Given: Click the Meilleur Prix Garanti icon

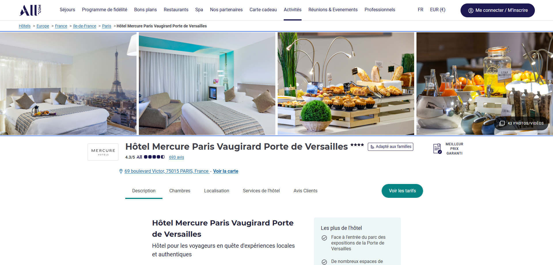Looking at the screenshot, I should pos(438,149).
